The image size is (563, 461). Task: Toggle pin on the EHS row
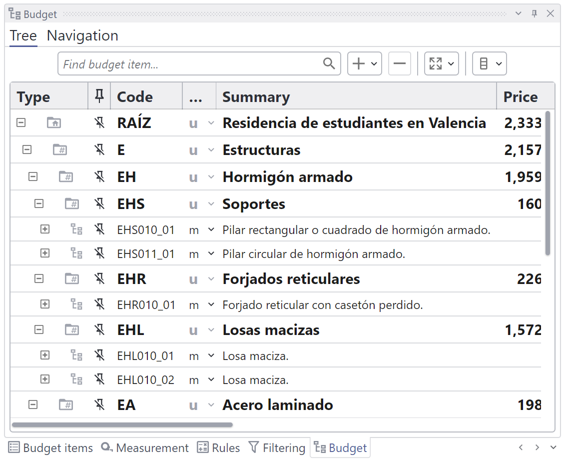click(x=99, y=204)
